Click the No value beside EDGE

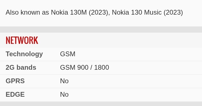pyautogui.click(x=64, y=94)
